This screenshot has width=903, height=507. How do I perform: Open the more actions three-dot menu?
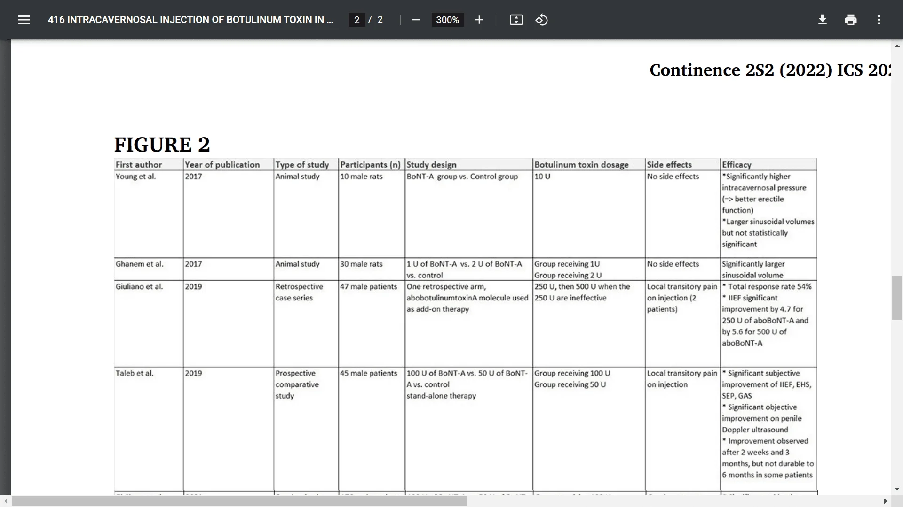click(879, 20)
